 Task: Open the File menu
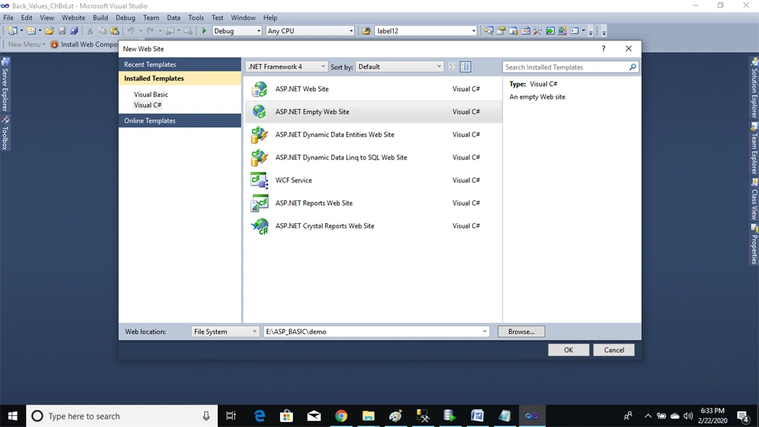[8, 18]
